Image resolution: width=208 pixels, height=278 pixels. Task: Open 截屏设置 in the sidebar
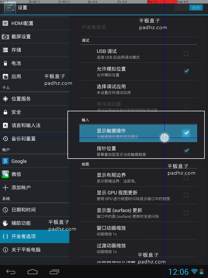pos(35,37)
